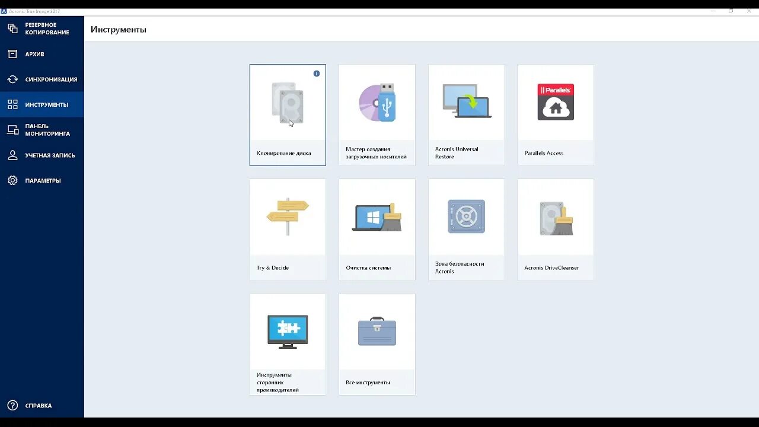Click the Try & Decide label
Screen dimensions: 759x427
click(x=272, y=267)
